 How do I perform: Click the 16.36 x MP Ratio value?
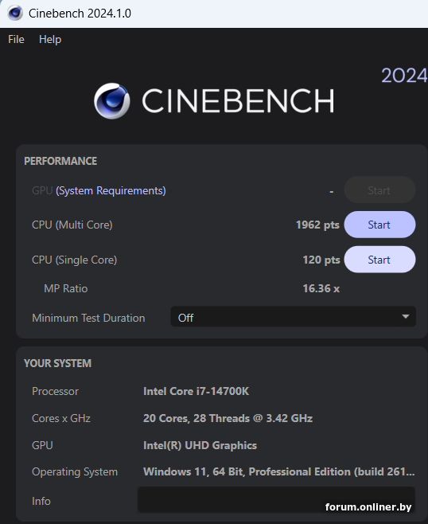(321, 288)
